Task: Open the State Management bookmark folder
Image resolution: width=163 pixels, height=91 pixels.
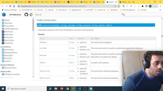Action: [x=128, y=10]
